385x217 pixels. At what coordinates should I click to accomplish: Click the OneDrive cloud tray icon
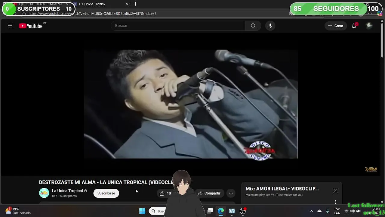point(319,211)
